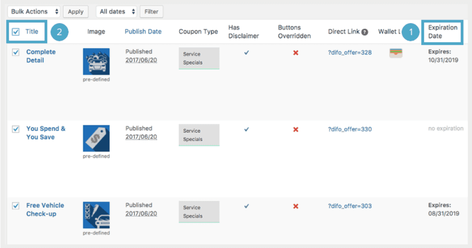
Task: Uncheck the Complete Detail row checkbox
Action: click(16, 52)
